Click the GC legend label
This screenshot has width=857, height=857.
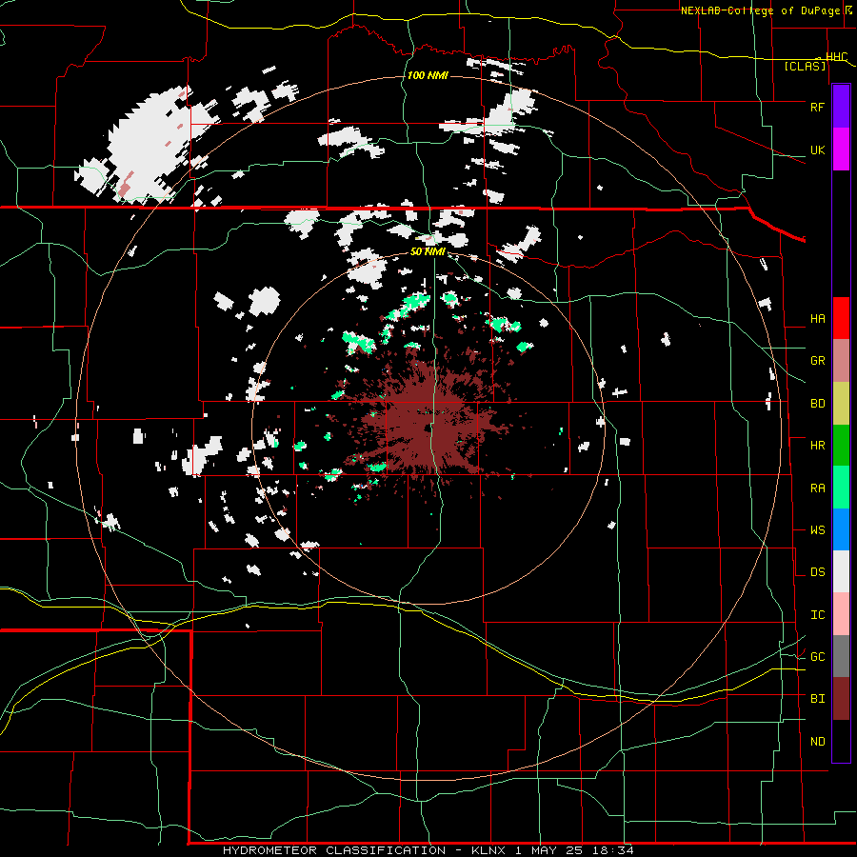pyautogui.click(x=817, y=656)
